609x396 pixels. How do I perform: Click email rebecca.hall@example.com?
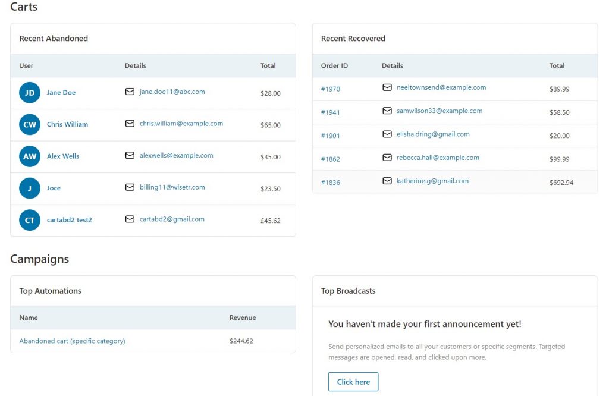point(438,157)
